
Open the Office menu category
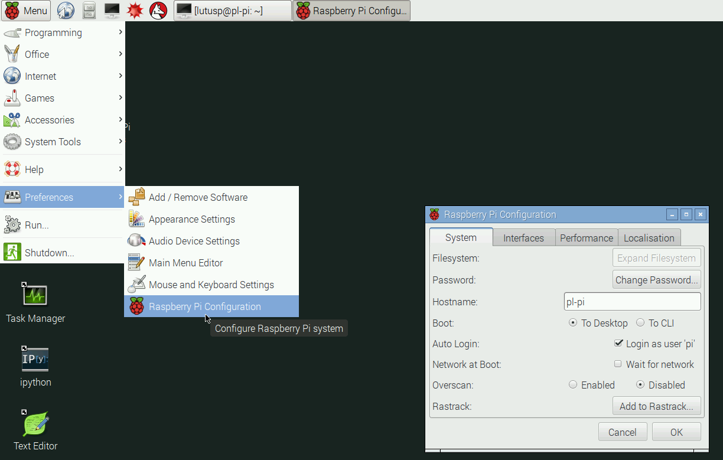pyautogui.click(x=63, y=54)
